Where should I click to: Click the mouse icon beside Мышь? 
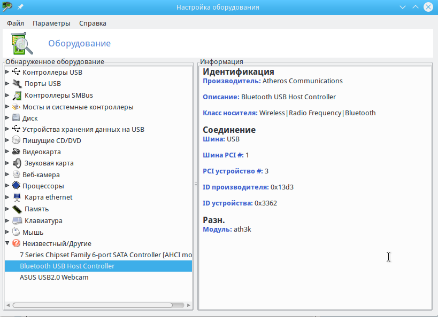[x=16, y=232]
